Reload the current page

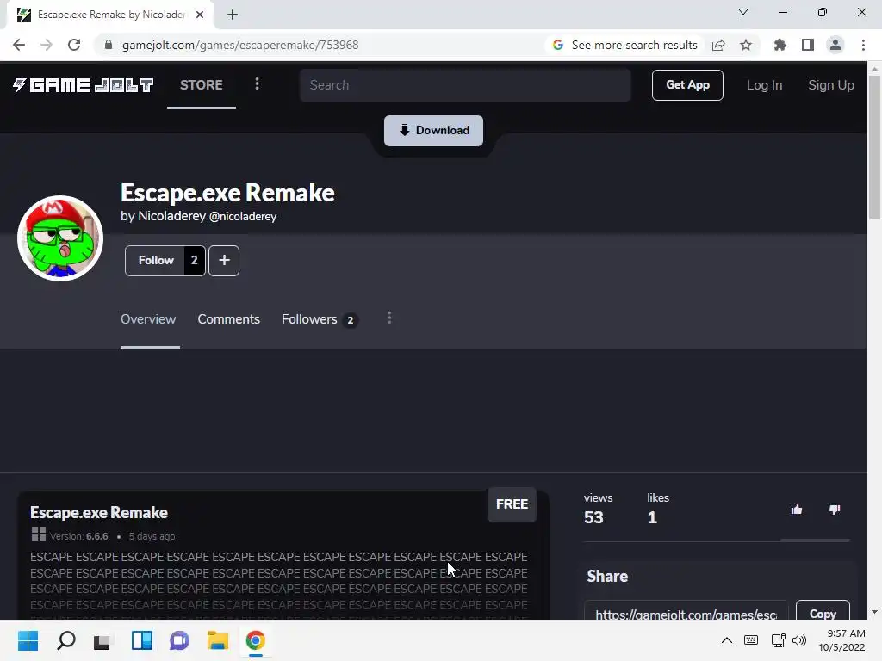(74, 45)
